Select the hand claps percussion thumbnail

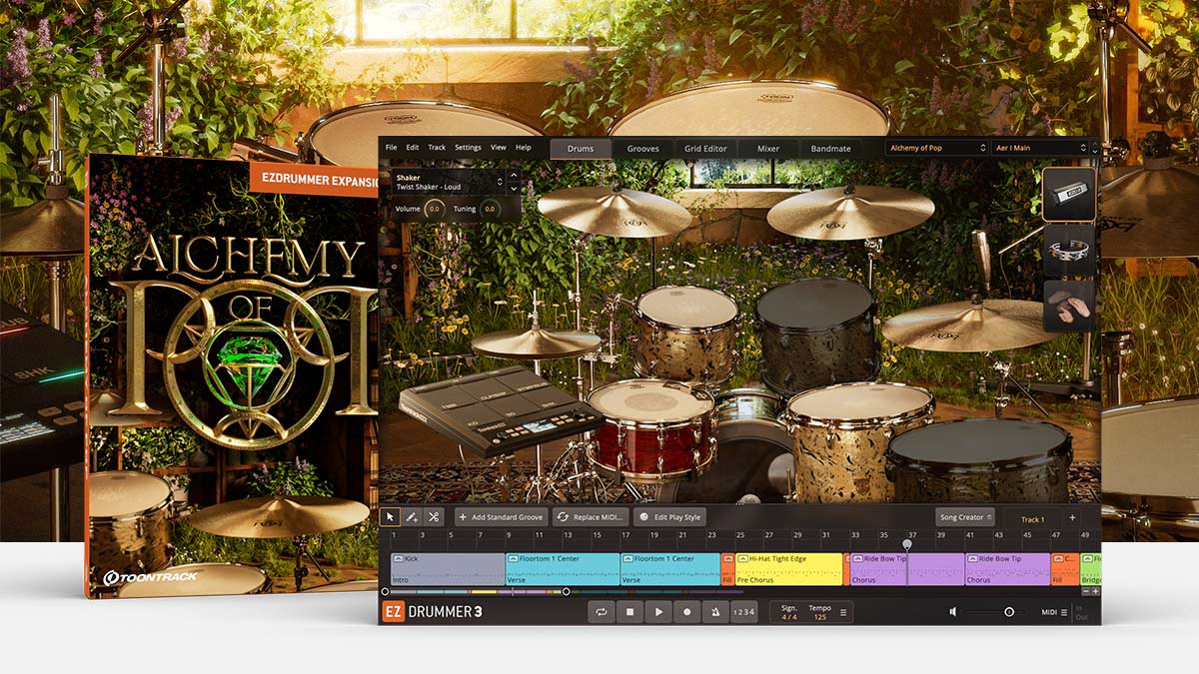pyautogui.click(x=1069, y=306)
